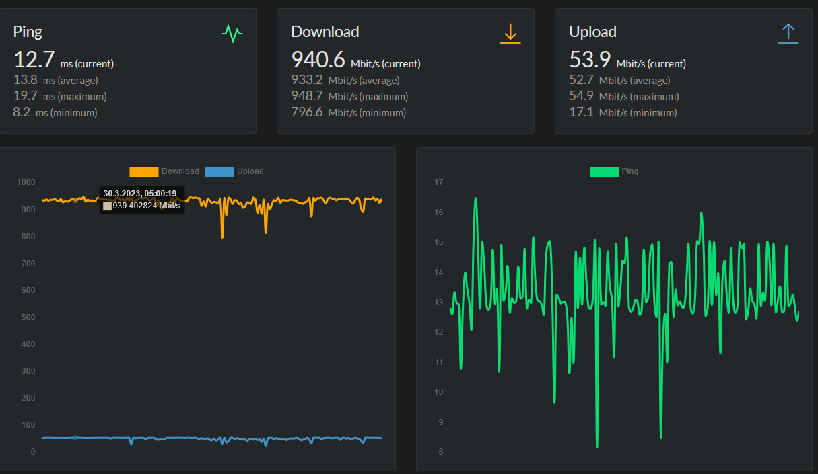Click the 52.7 Mbit/s average upload value
818x474 pixels.
(619, 80)
